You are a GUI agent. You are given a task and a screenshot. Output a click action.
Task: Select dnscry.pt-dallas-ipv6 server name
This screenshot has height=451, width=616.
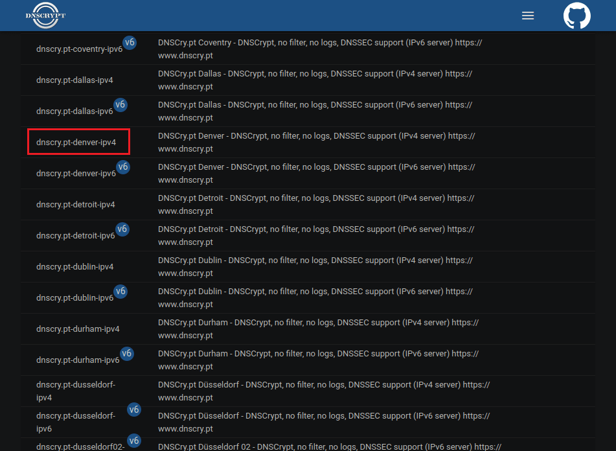74,111
